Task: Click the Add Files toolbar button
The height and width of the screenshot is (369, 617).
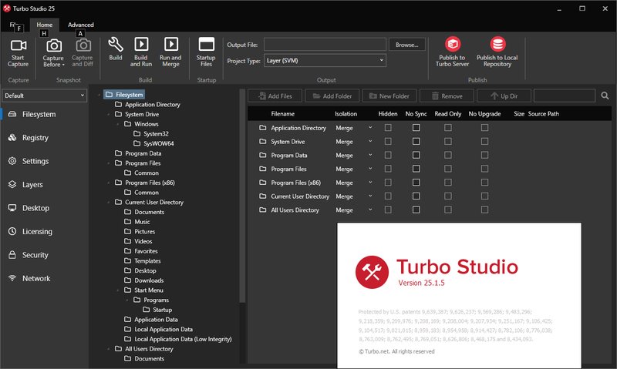Action: 275,96
